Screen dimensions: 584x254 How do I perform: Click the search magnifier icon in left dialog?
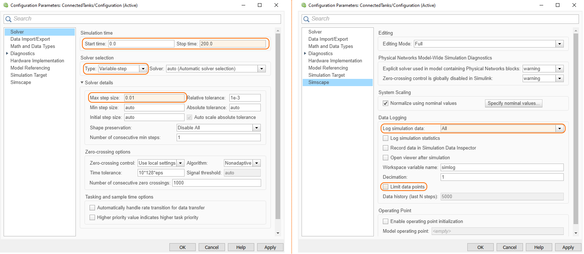click(8, 19)
